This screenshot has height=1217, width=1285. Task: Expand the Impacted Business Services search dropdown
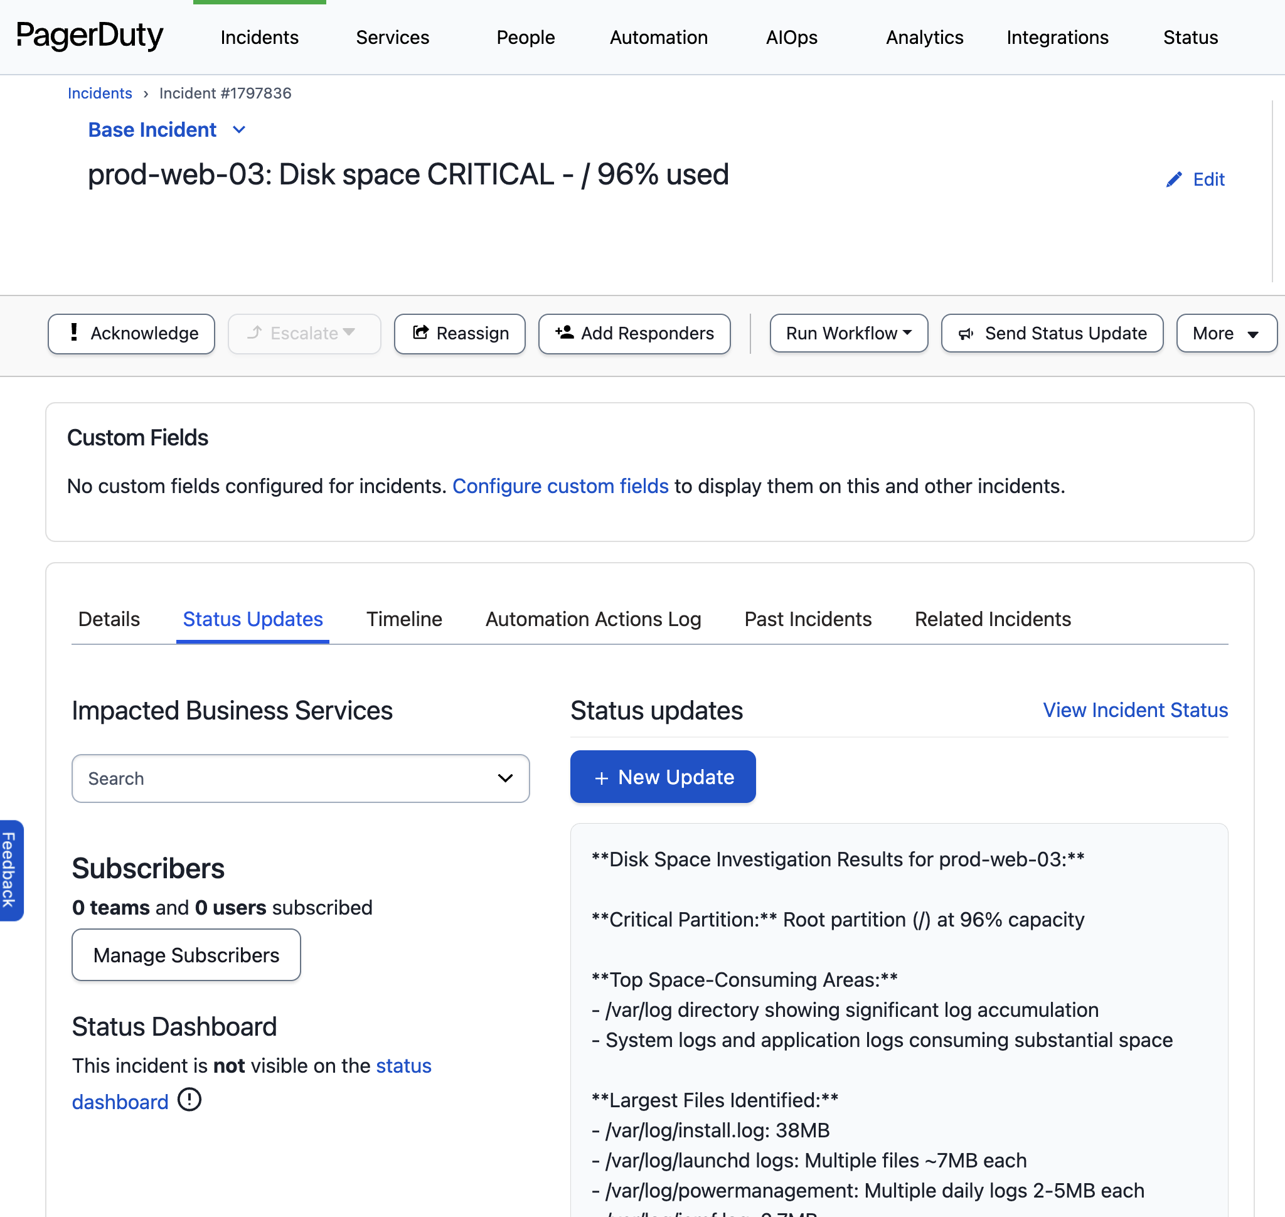click(x=505, y=779)
